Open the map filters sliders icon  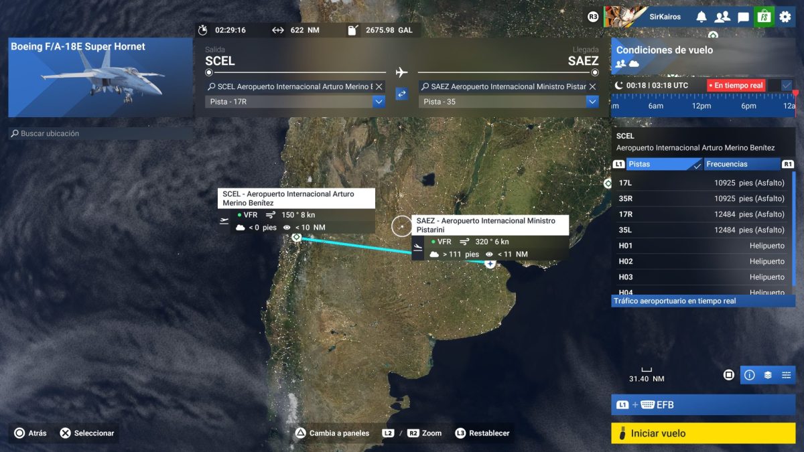tap(786, 375)
